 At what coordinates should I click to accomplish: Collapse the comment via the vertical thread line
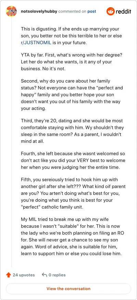pos(11,142)
